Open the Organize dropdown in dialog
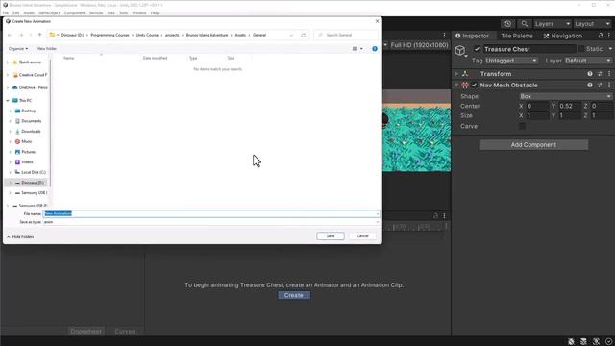 [18, 49]
